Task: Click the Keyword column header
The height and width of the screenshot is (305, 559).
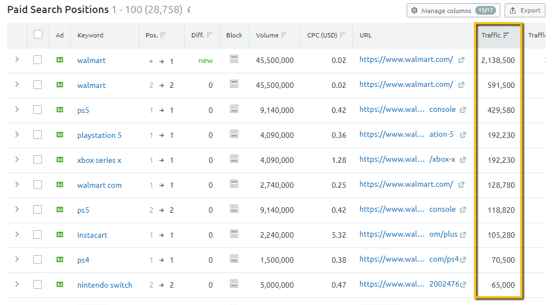Action: pyautogui.click(x=90, y=35)
